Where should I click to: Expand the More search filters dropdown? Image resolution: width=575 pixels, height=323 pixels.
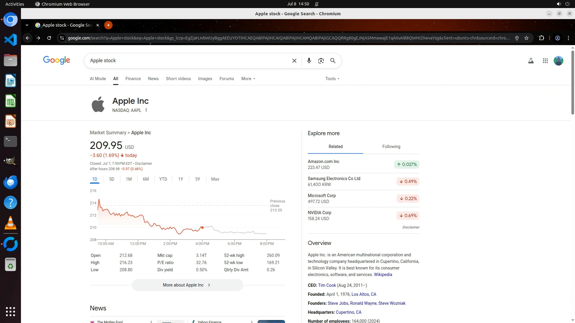click(x=248, y=79)
